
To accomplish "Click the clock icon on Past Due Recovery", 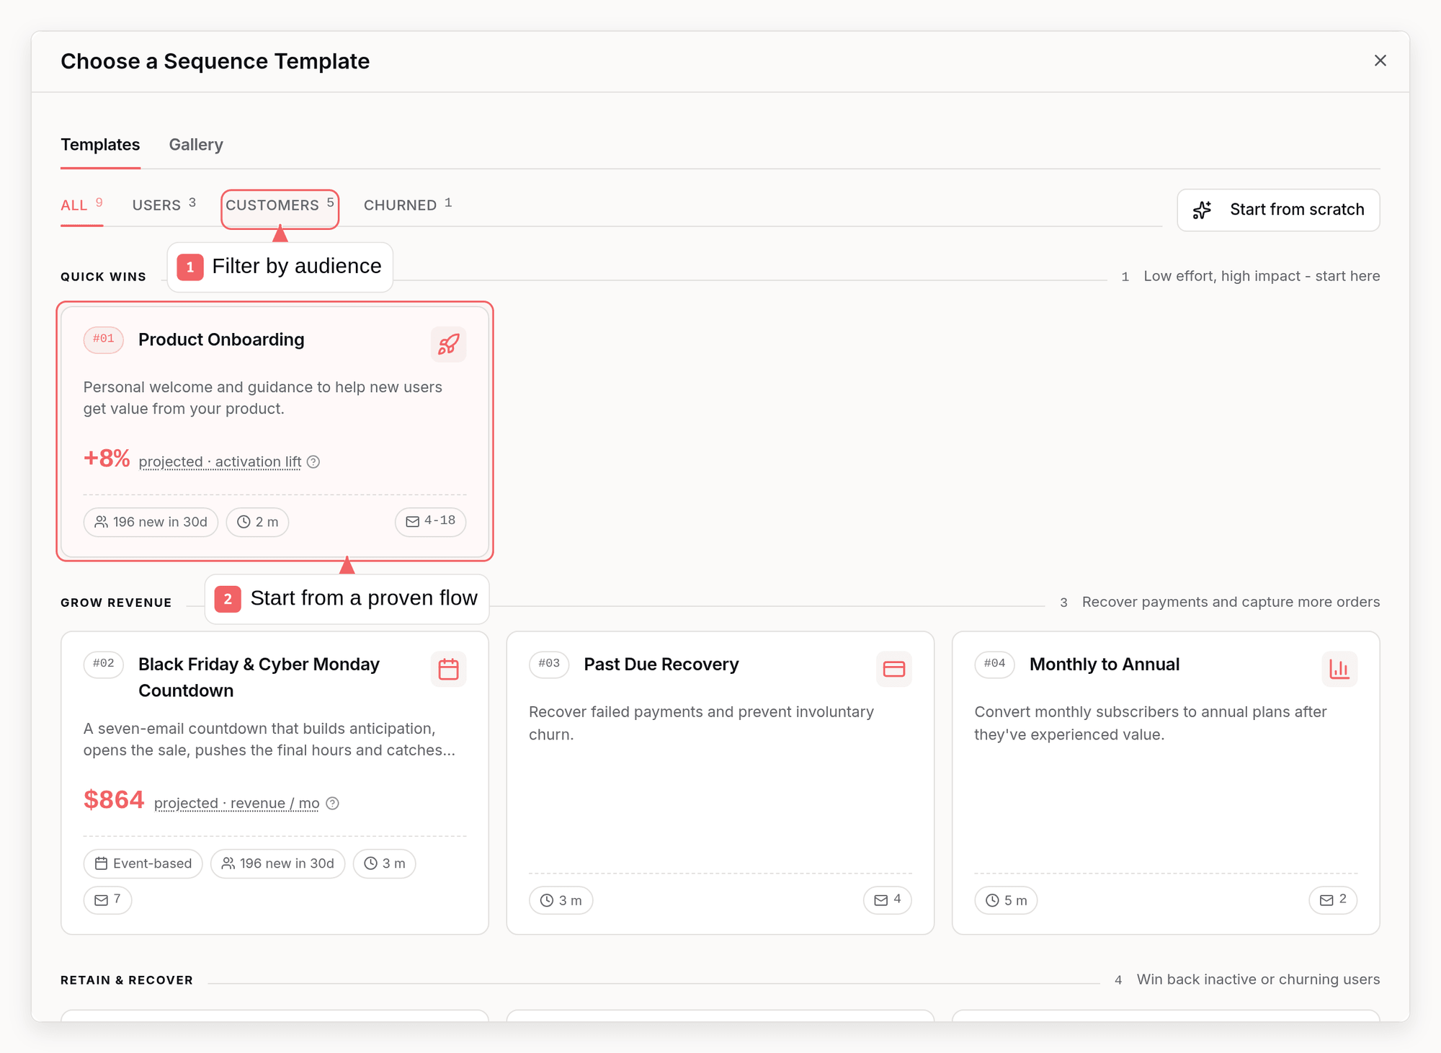I will [547, 900].
